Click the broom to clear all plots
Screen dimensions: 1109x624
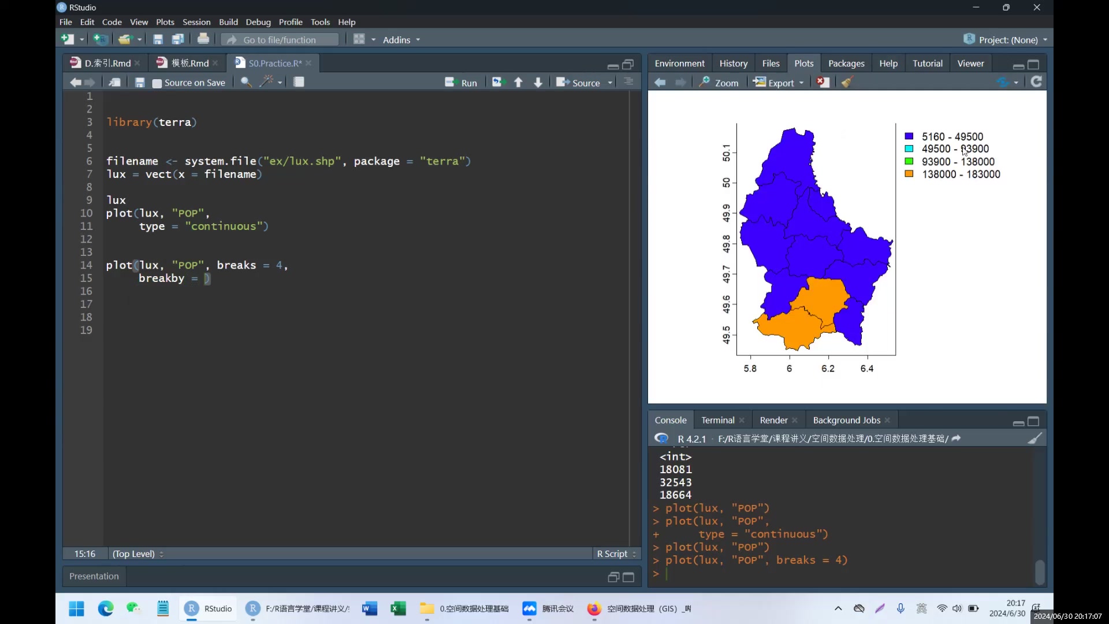coord(847,83)
